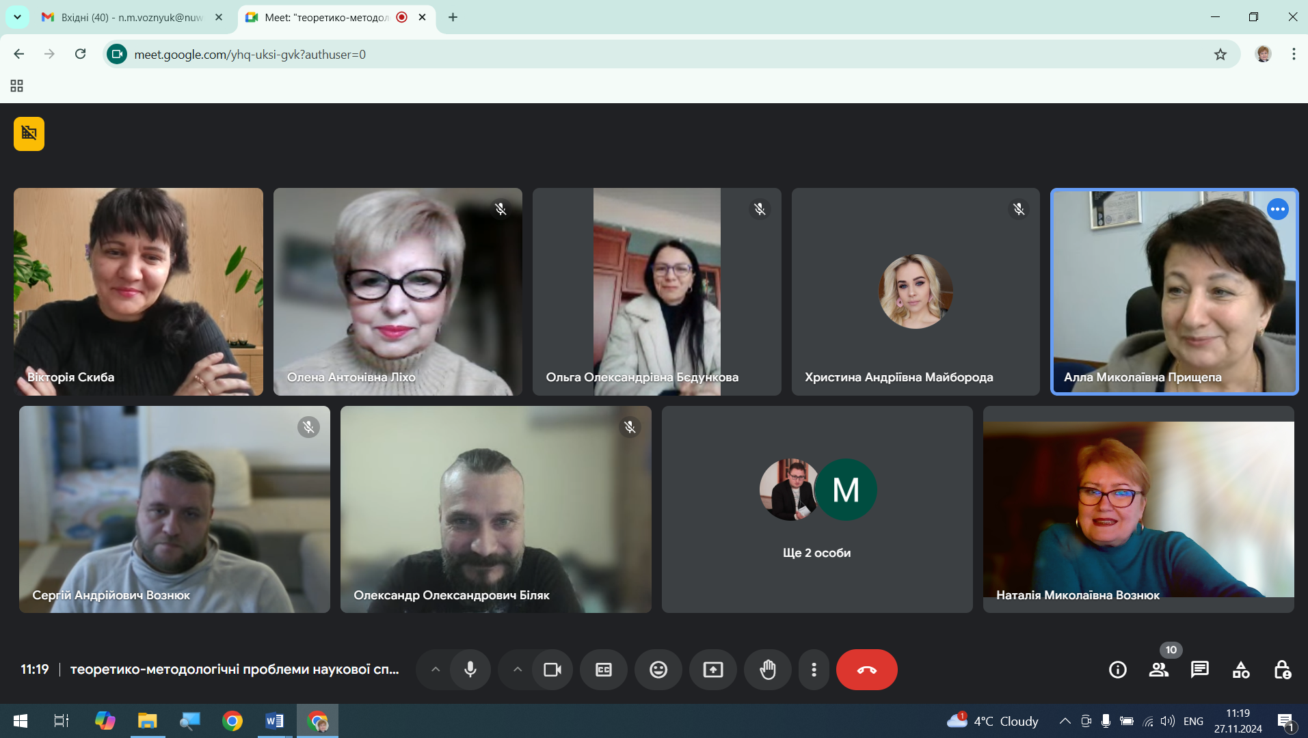Open more options three-dot menu
This screenshot has width=1308, height=738.
[x=814, y=670]
